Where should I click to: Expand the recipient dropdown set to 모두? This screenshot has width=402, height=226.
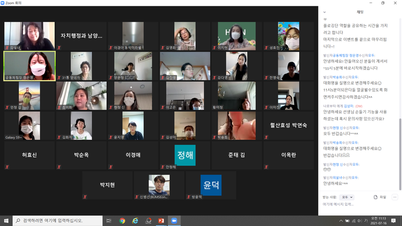click(x=346, y=197)
